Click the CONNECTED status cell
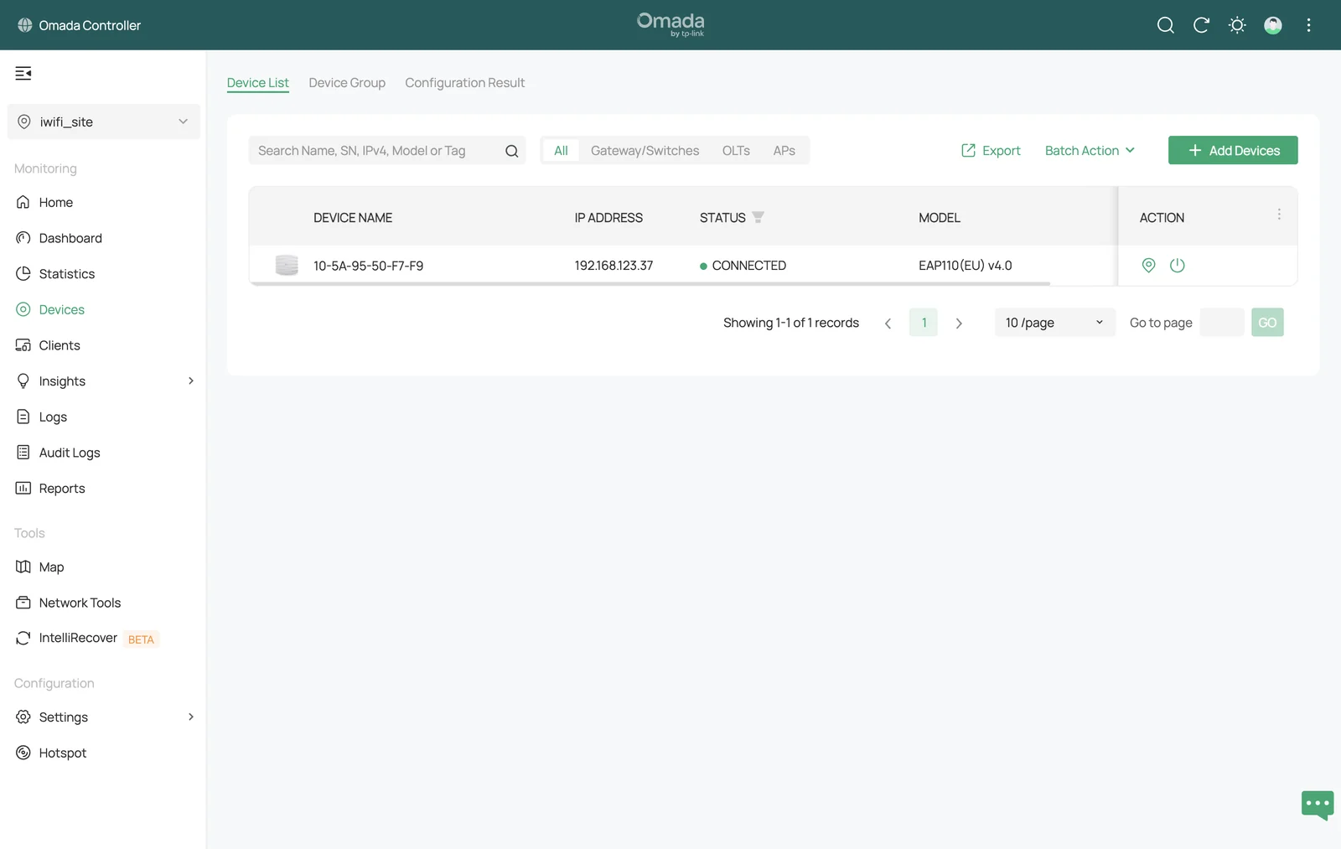The height and width of the screenshot is (849, 1341). pos(743,266)
